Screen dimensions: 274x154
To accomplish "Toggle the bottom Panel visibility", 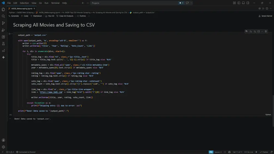I will pos(243,3).
